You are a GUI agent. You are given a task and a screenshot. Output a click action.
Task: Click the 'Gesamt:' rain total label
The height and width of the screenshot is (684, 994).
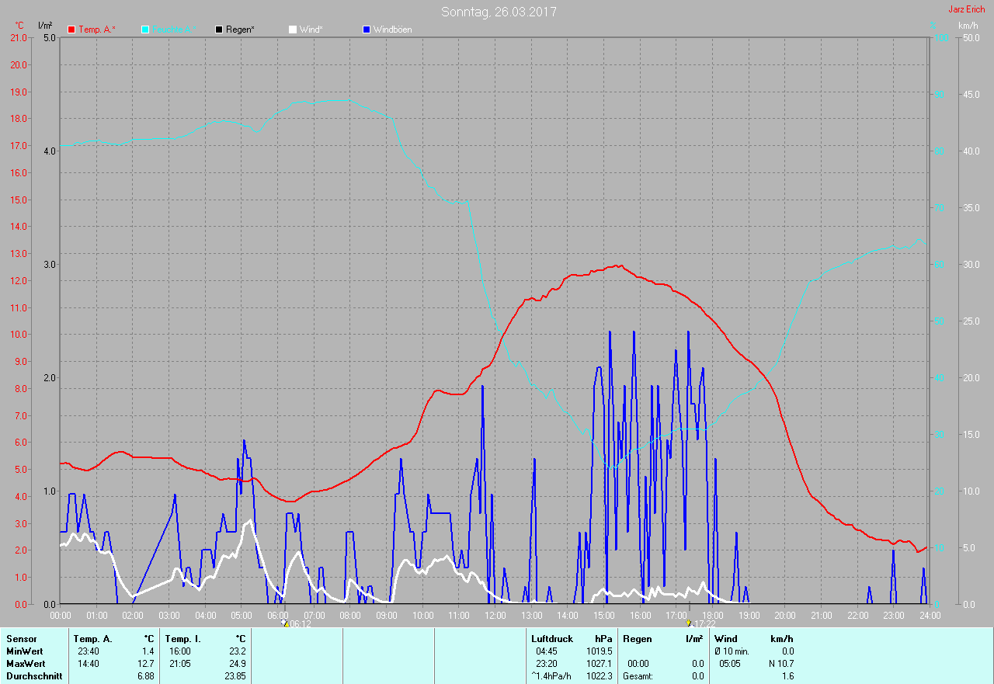[638, 676]
